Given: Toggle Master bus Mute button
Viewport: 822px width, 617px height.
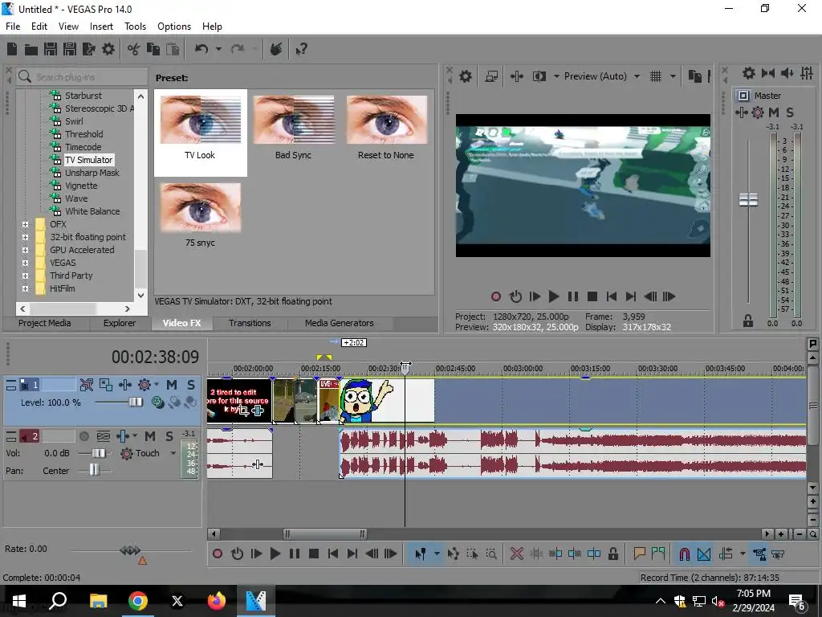Looking at the screenshot, I should pos(773,112).
